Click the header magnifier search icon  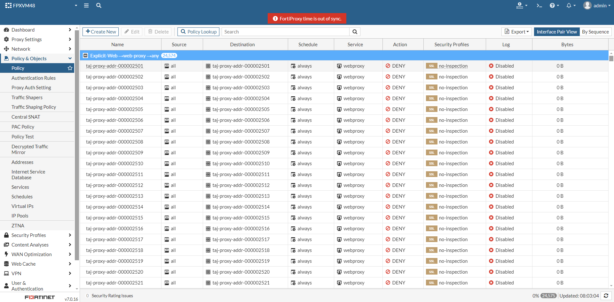coord(99,5)
